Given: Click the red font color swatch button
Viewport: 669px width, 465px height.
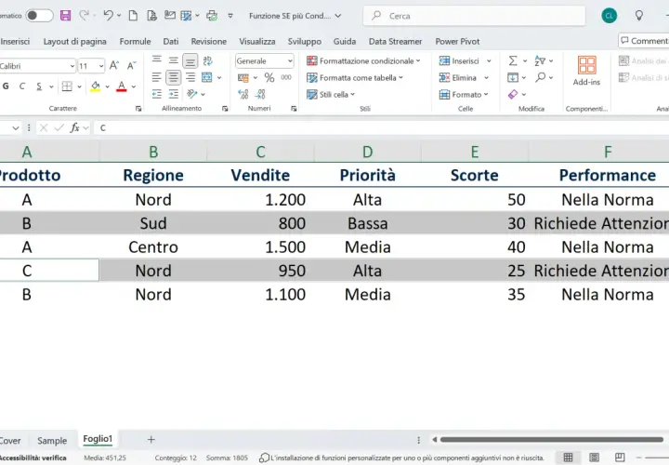Looking at the screenshot, I should tap(122, 86).
